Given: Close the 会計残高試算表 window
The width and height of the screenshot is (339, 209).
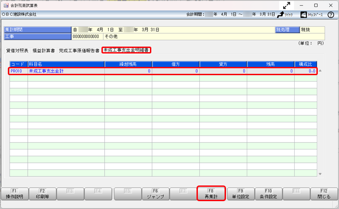Looking at the screenshot, I should [331, 6].
